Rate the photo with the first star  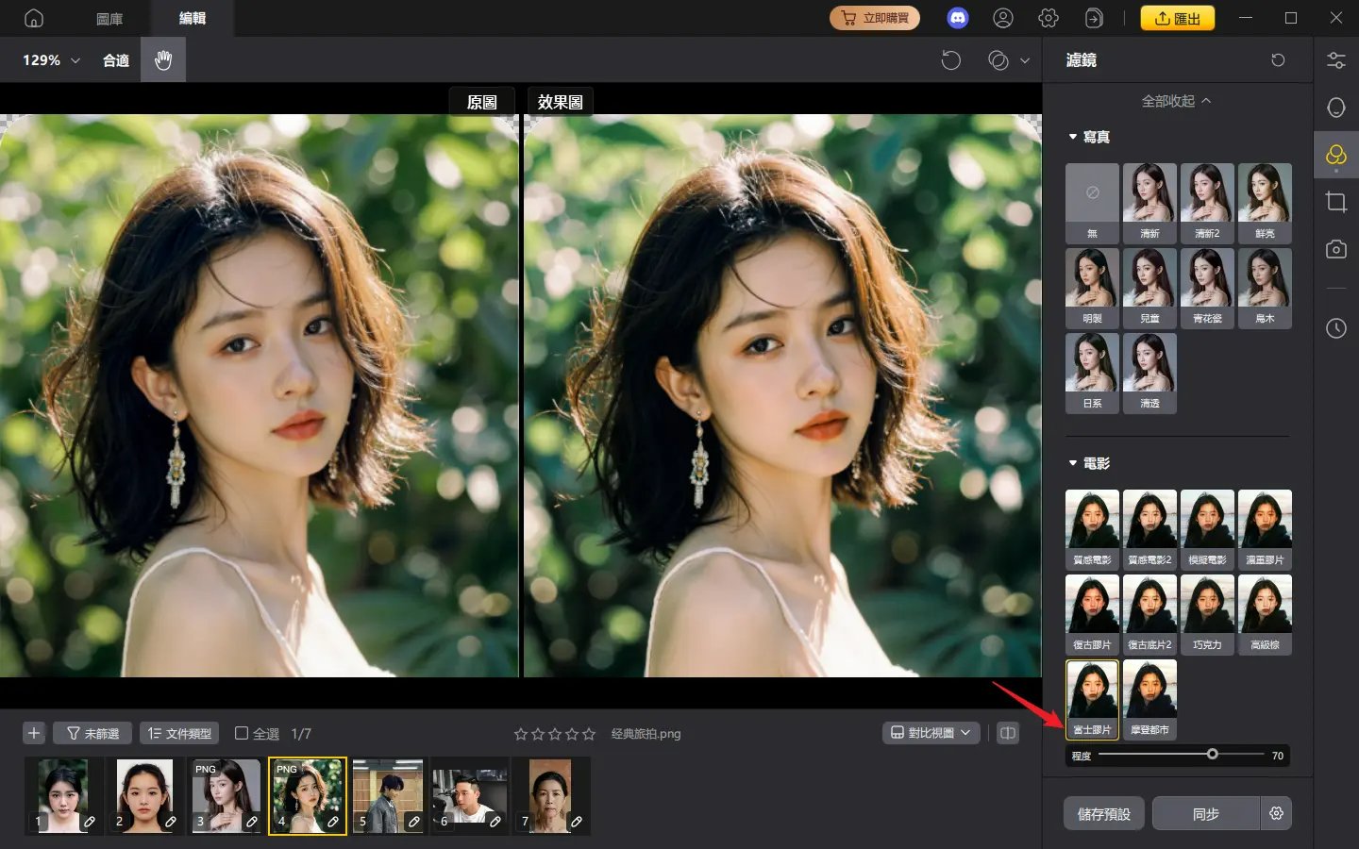pos(519,733)
